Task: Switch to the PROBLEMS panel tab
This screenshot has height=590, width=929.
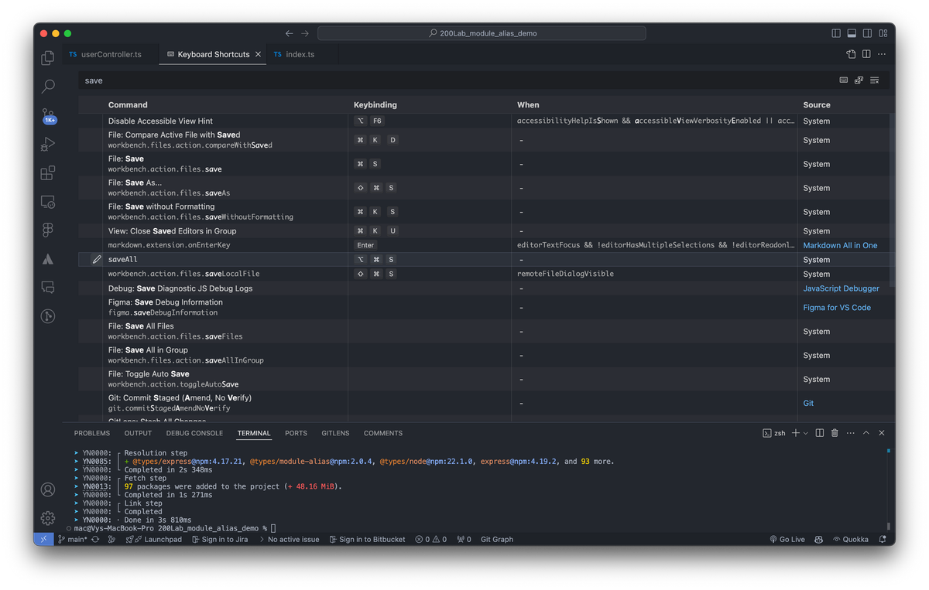Action: [x=92, y=433]
